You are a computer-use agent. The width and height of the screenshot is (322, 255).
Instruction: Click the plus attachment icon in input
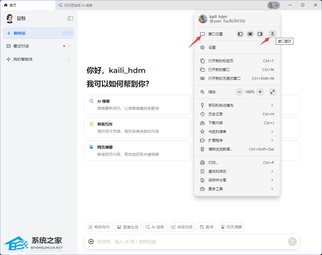tap(91, 242)
